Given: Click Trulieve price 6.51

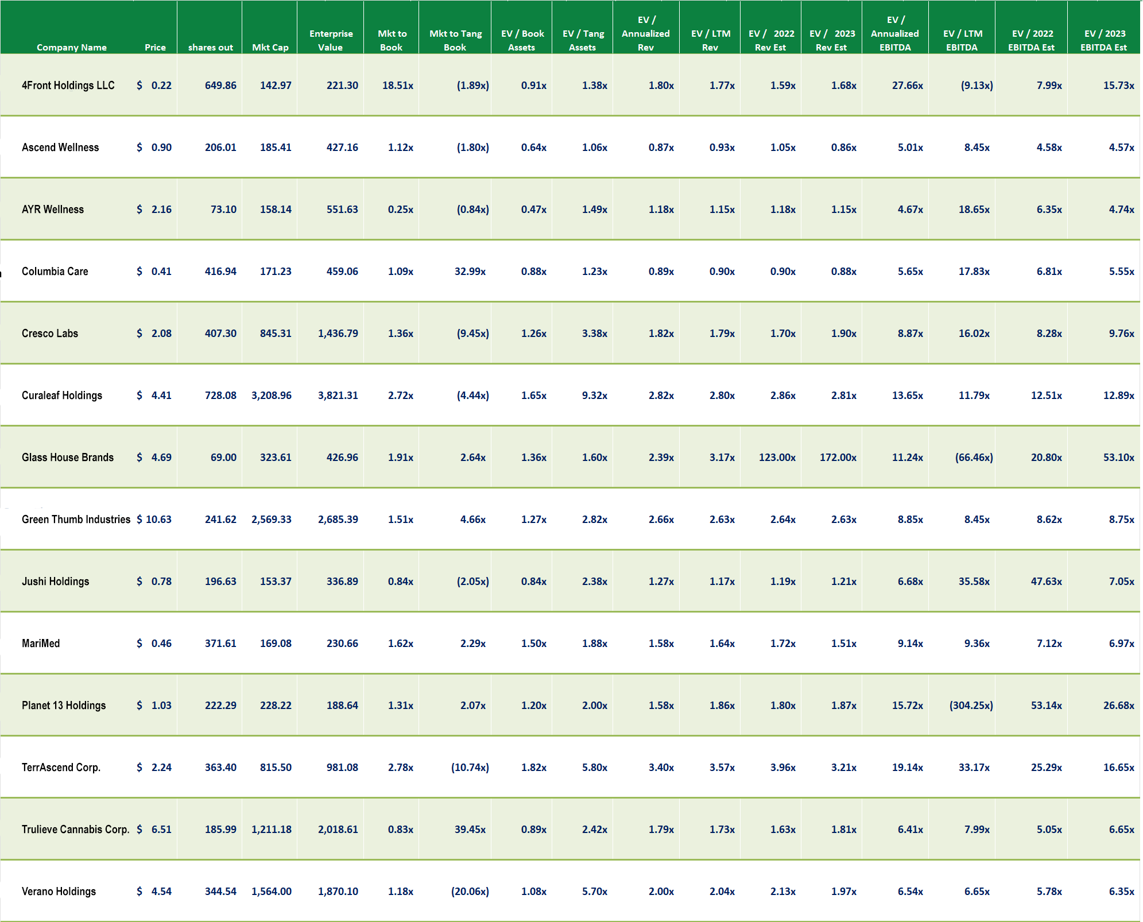Looking at the screenshot, I should coord(161,830).
